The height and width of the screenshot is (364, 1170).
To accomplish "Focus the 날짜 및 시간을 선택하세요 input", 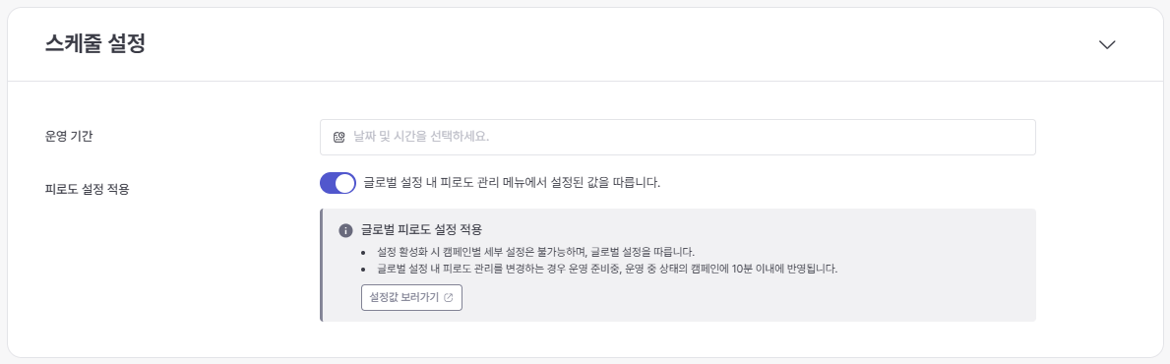I will tap(678, 138).
